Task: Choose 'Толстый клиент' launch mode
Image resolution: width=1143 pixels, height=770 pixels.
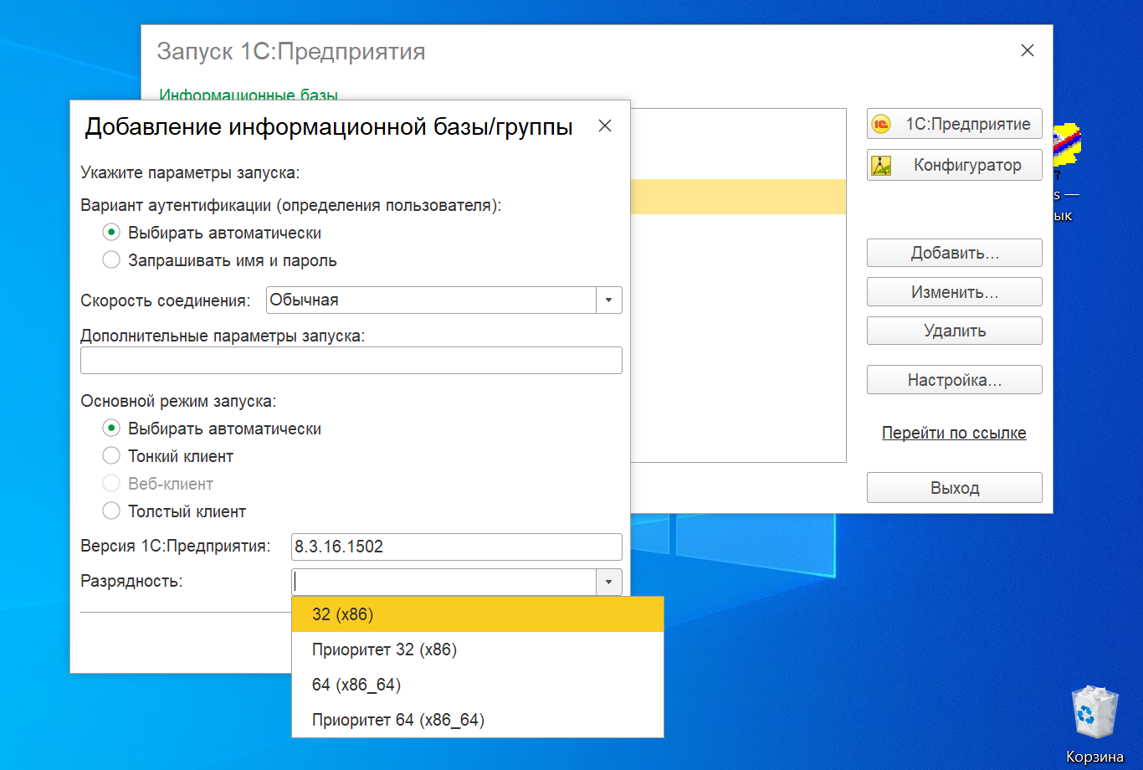Action: [x=111, y=511]
